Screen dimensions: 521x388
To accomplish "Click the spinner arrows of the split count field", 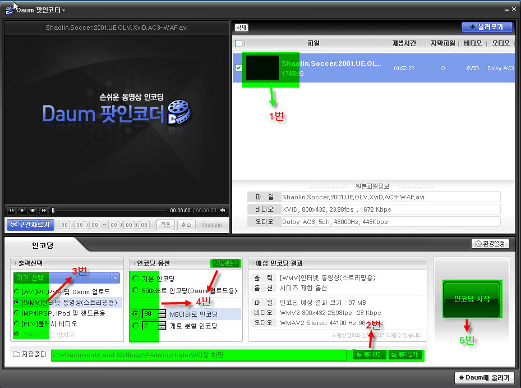I will coord(162,326).
